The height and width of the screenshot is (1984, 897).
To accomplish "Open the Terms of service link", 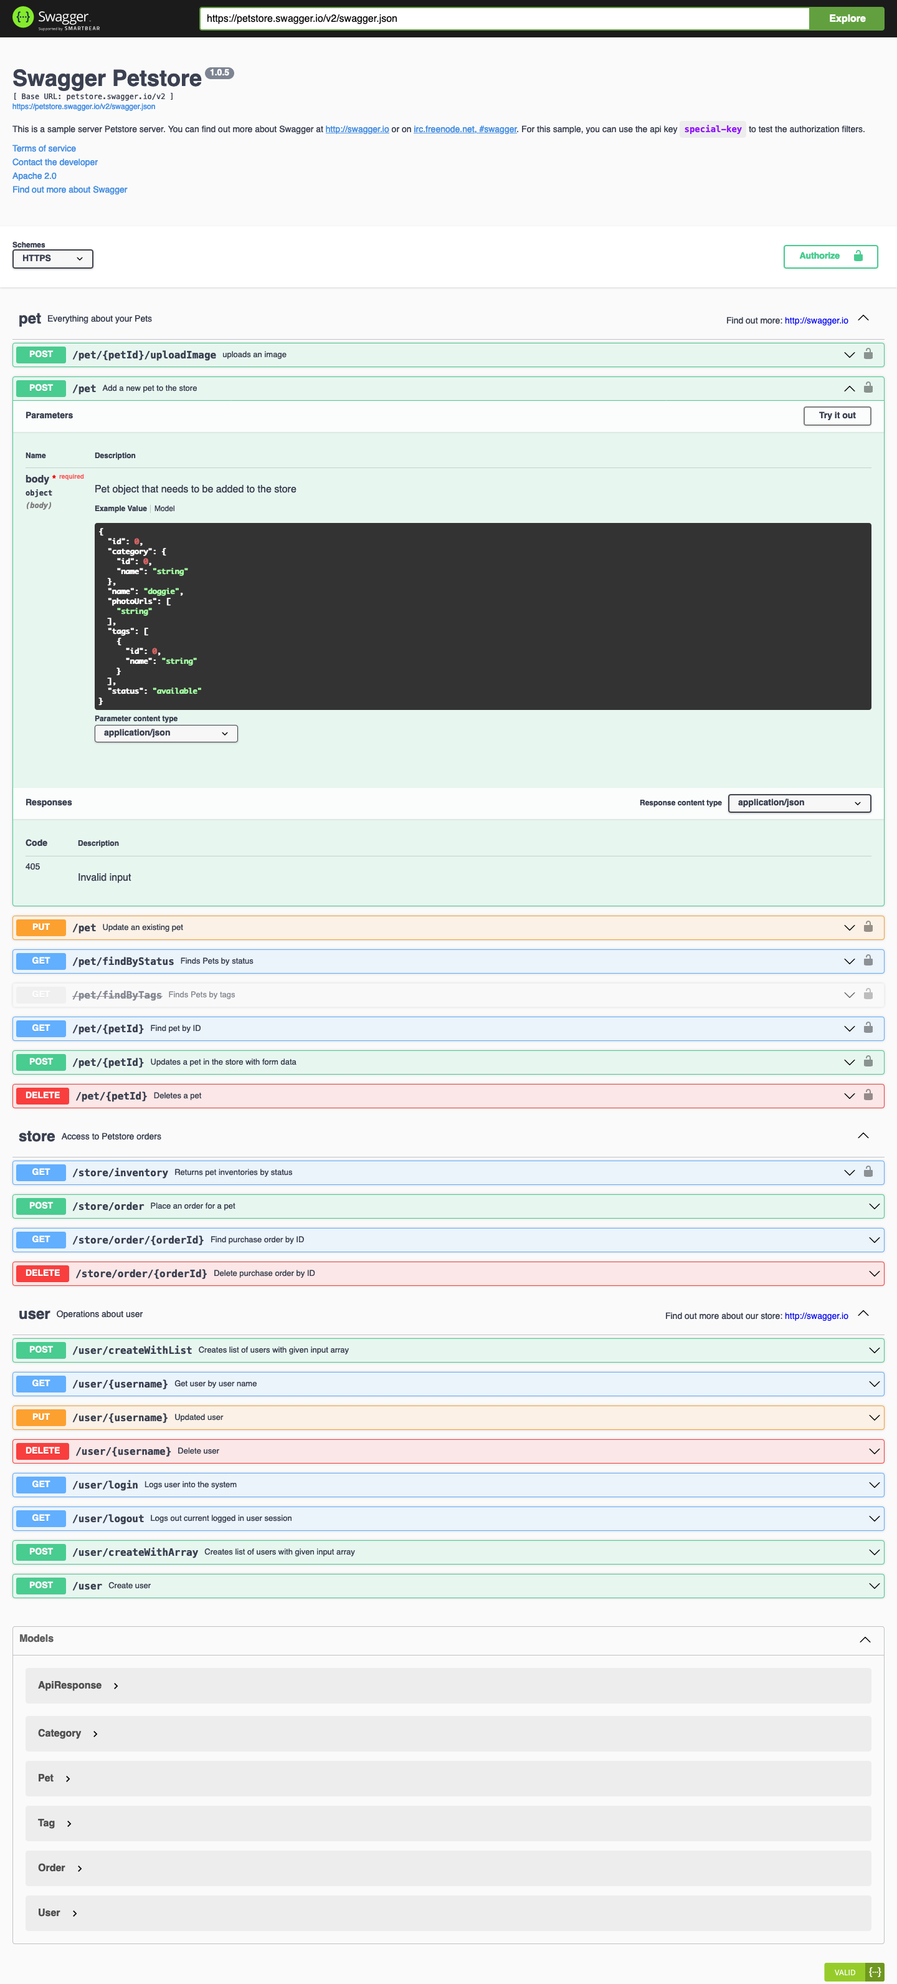I will 44,148.
